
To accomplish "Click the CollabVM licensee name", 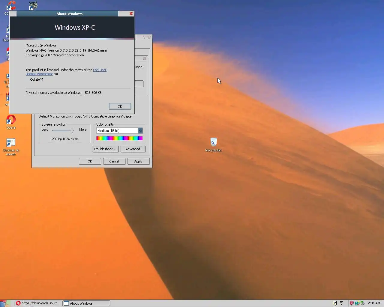I will point(37,79).
